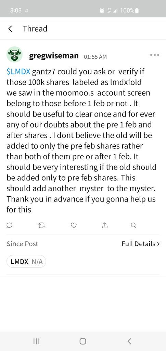Like the post with the heart icon
Viewport: 166px width, 351px height.
pyautogui.click(x=74, y=226)
